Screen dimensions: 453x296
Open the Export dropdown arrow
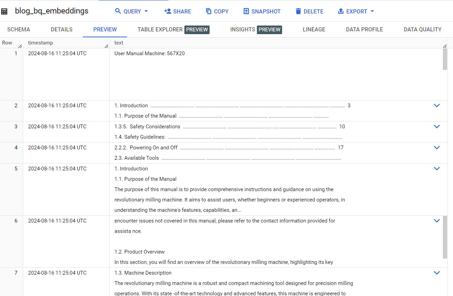[x=372, y=11]
